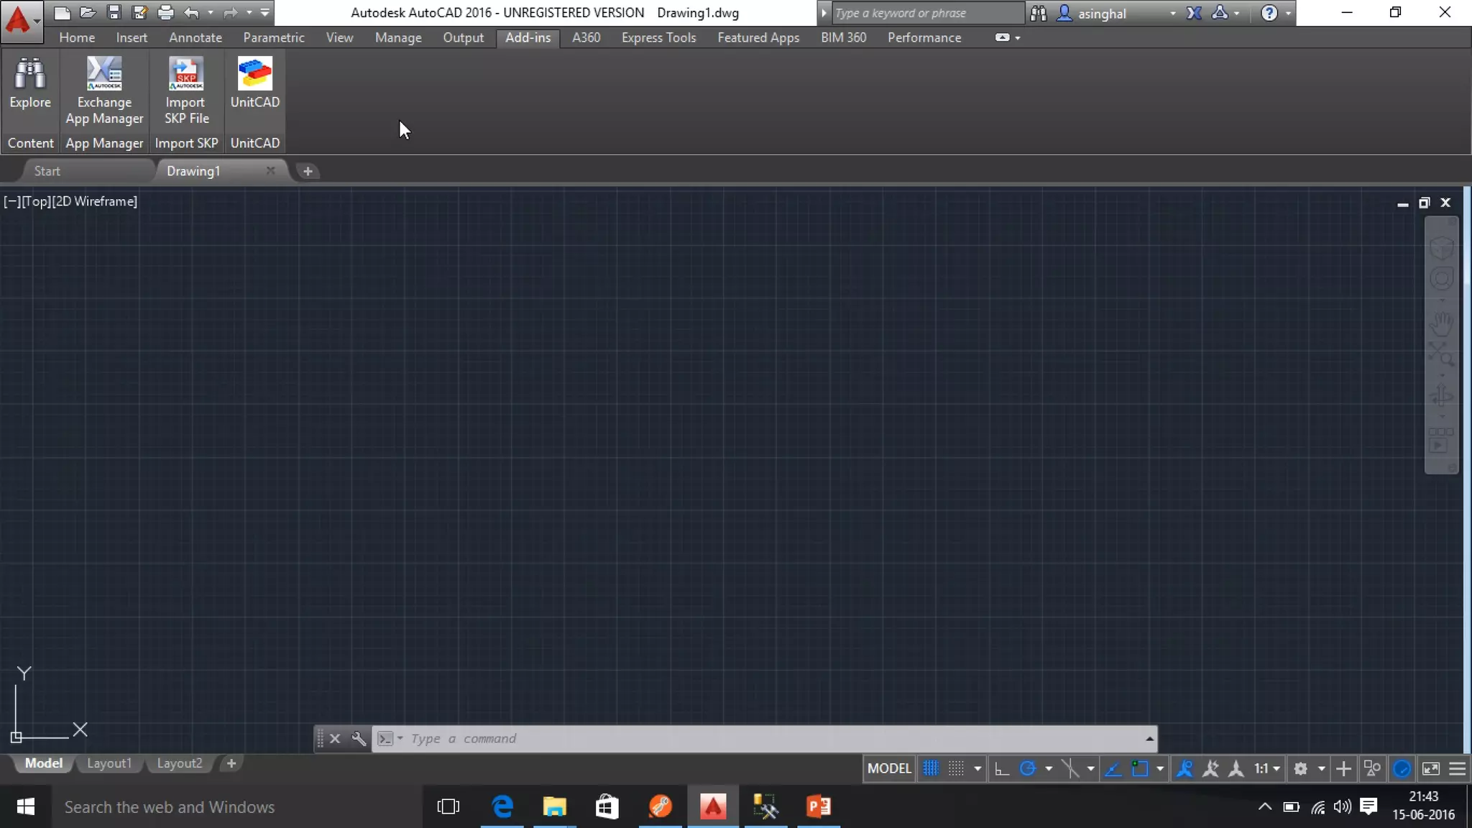Open the polar tracking dropdown arrow

tap(1049, 768)
